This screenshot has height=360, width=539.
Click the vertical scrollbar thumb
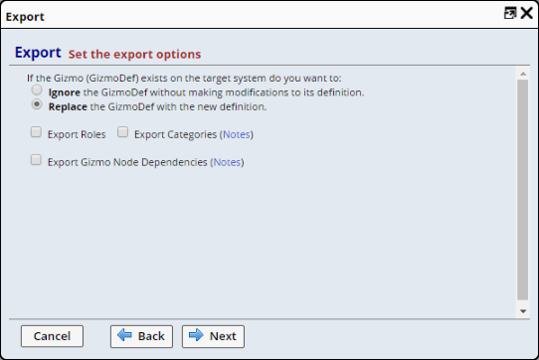tap(523, 190)
